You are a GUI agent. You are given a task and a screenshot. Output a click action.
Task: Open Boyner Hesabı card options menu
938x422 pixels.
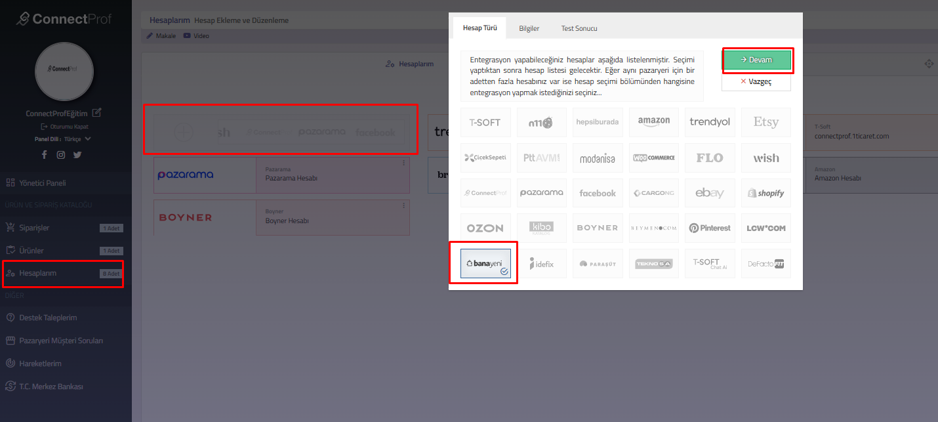[403, 205]
